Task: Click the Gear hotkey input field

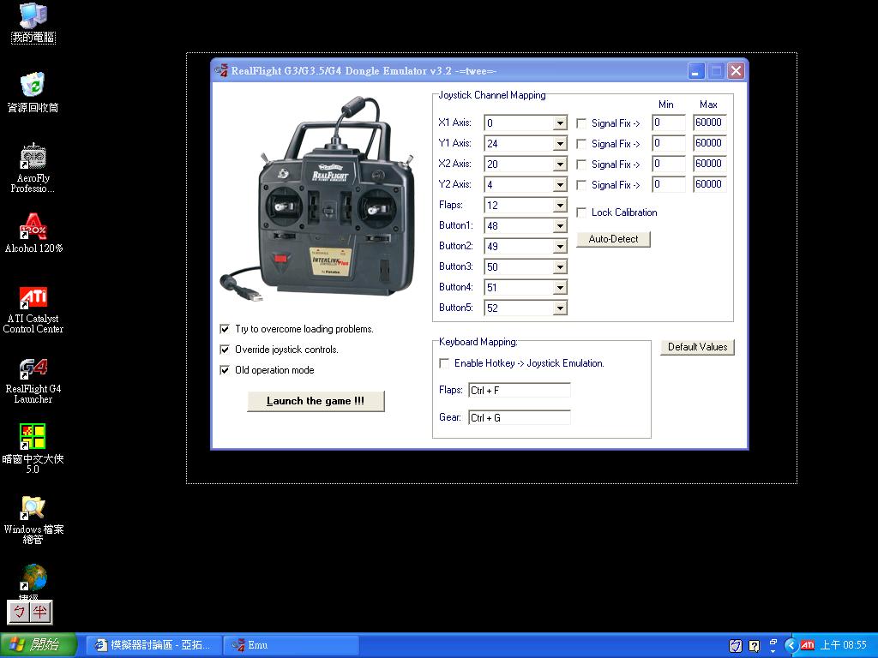Action: click(x=520, y=417)
